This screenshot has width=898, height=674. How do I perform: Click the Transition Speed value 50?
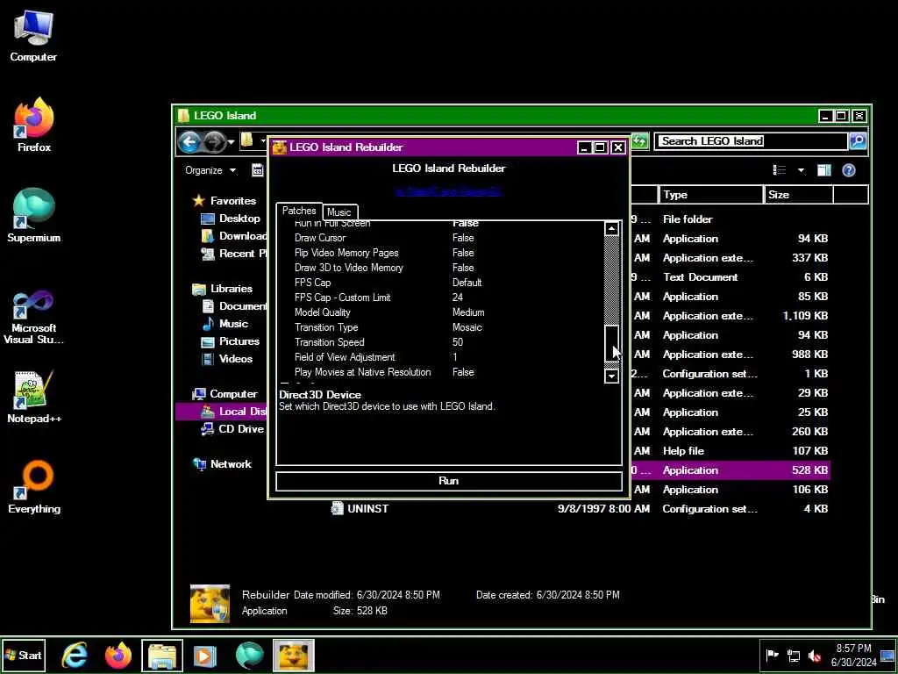tap(458, 342)
